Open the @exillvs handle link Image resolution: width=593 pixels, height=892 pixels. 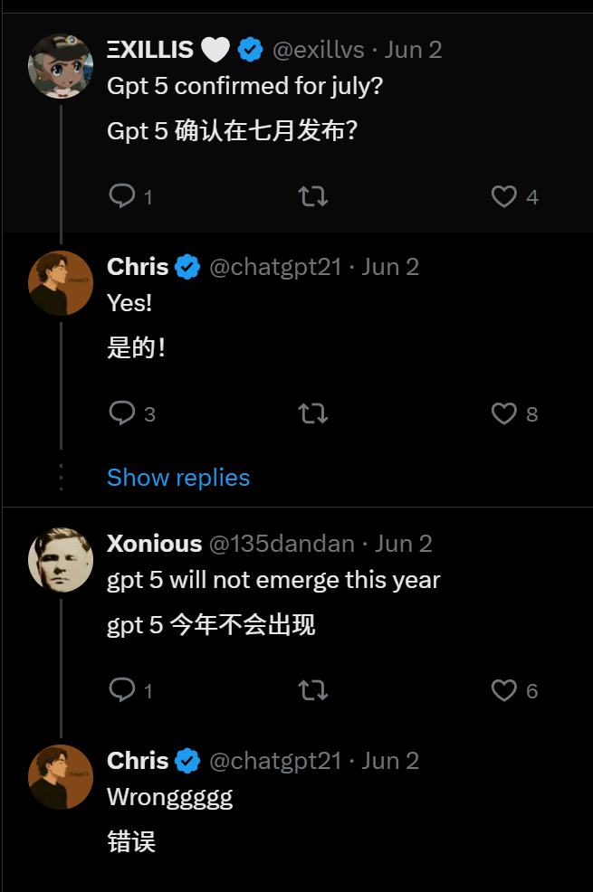pyautogui.click(x=318, y=50)
